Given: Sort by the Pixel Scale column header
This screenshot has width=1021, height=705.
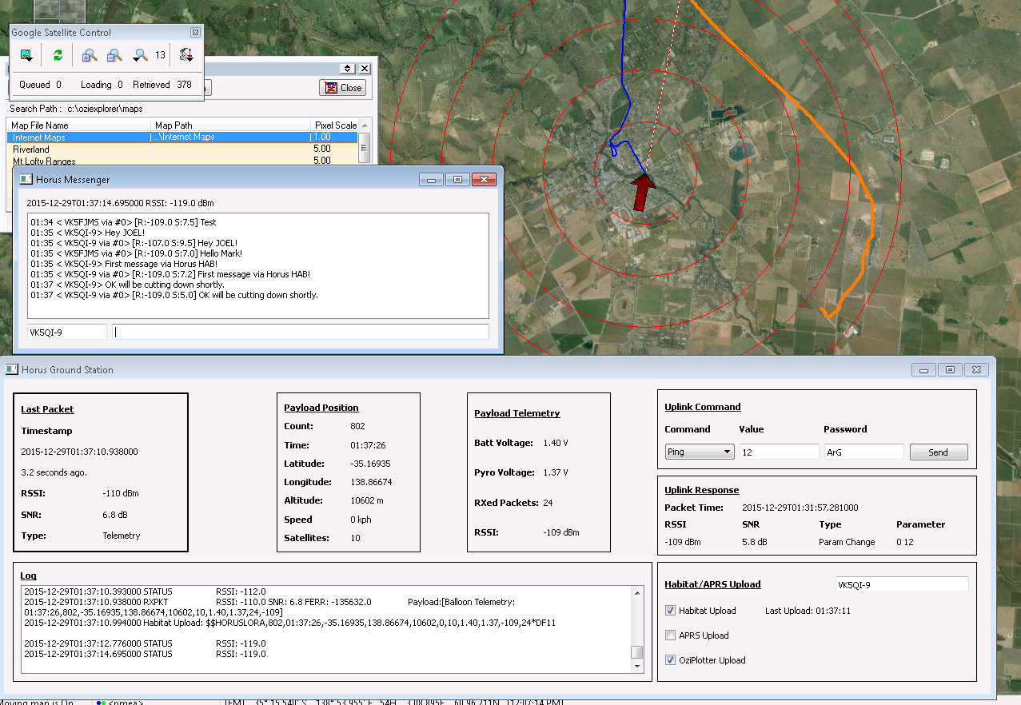Looking at the screenshot, I should tap(335, 125).
